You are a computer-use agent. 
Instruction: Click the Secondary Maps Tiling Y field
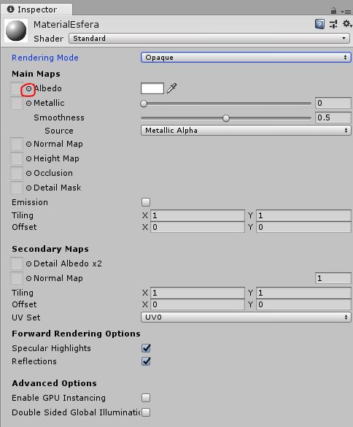coord(303,293)
